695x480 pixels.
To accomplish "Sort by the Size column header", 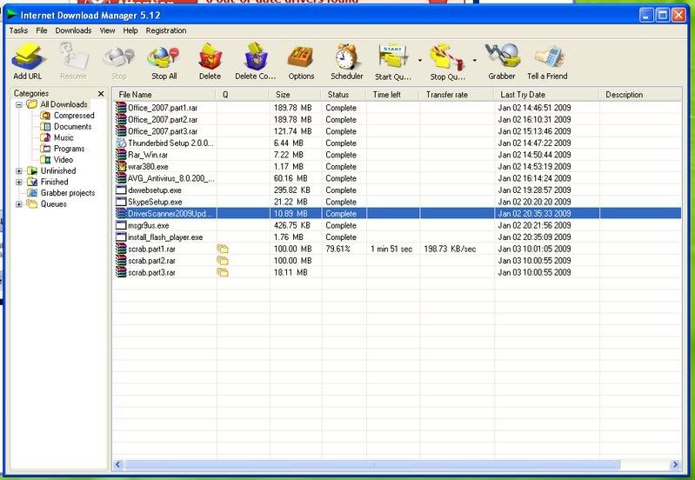I will click(295, 95).
